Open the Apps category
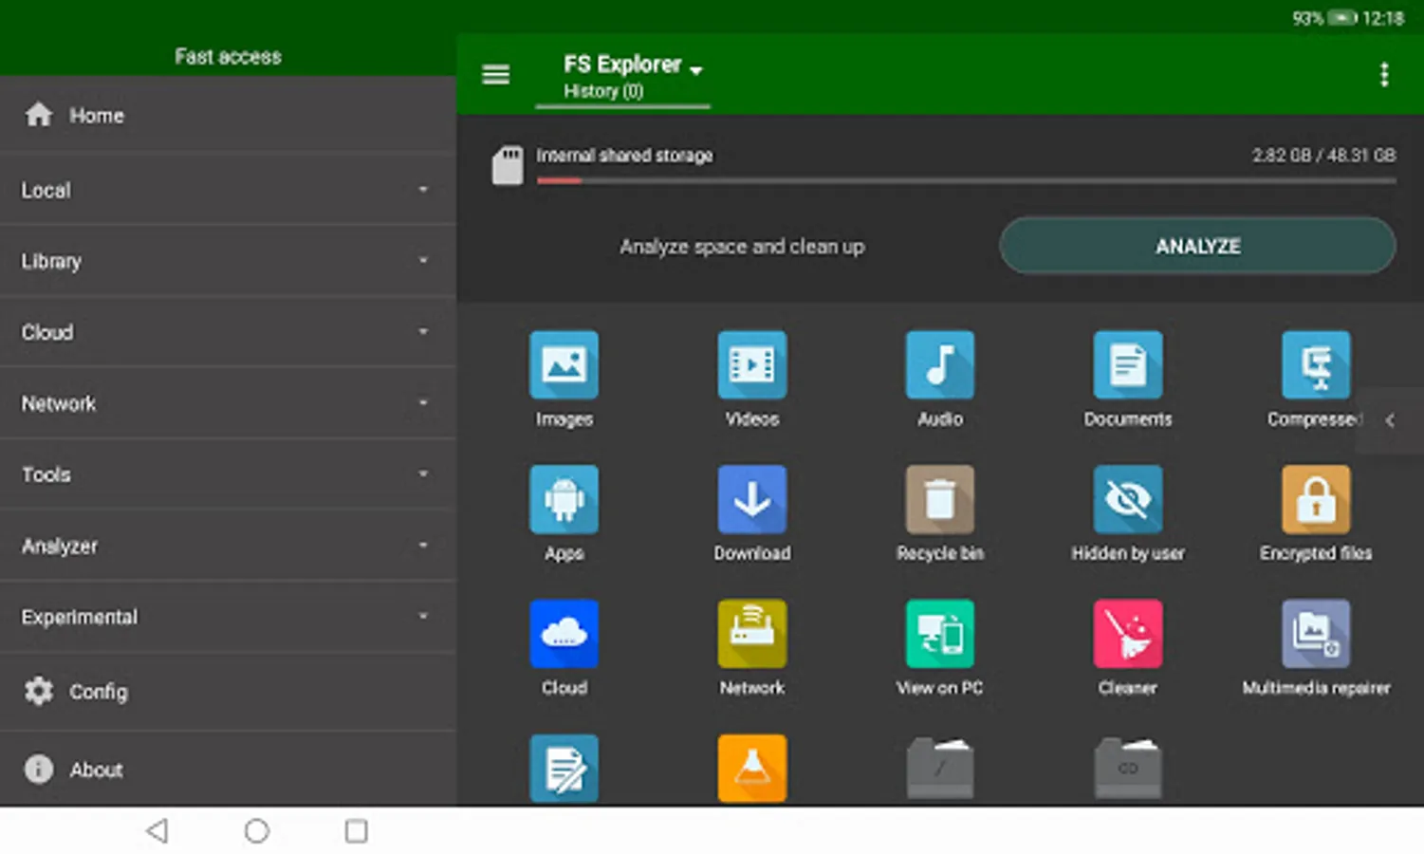The width and height of the screenshot is (1424, 854). tap(564, 500)
